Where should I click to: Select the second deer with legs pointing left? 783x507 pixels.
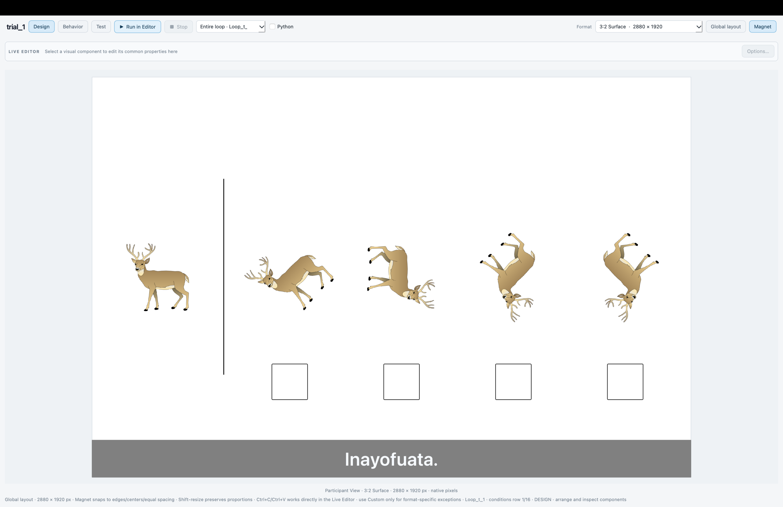pos(401,277)
